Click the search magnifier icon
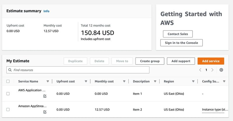This screenshot has width=233, height=121. 10,70
